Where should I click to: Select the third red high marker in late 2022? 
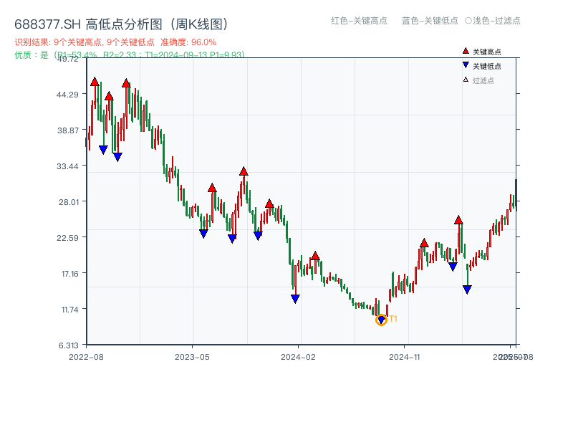click(x=126, y=83)
